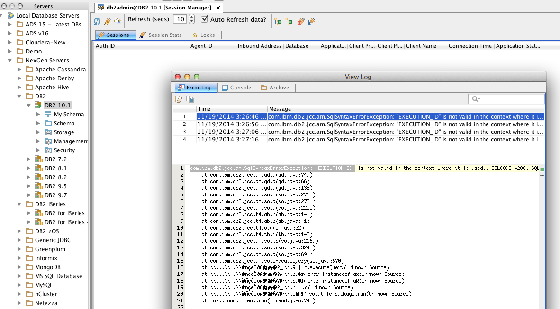The width and height of the screenshot is (560, 309).
Task: Open the Console tab in View Log
Action: point(236,88)
